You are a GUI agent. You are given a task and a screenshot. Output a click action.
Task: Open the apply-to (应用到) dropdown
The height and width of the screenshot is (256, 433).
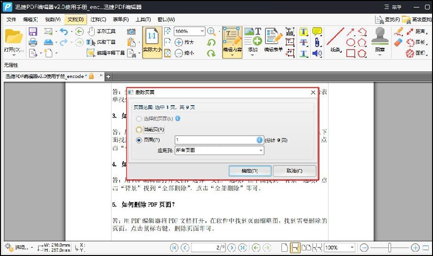point(219,150)
